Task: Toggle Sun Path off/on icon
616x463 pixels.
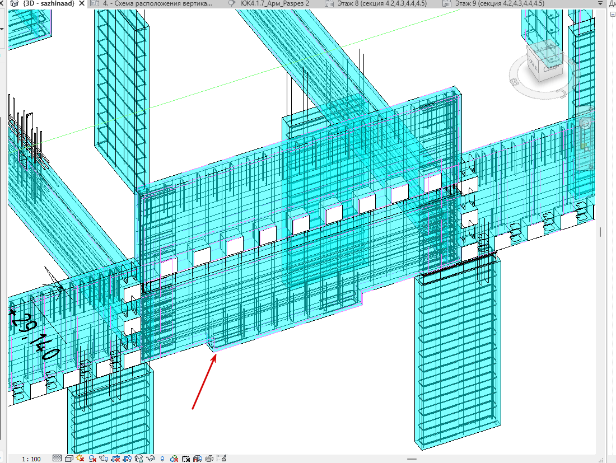Action: 80,459
